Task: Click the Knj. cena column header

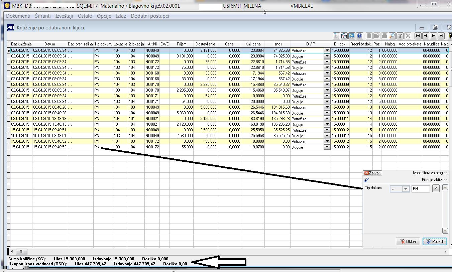Action: click(253, 44)
